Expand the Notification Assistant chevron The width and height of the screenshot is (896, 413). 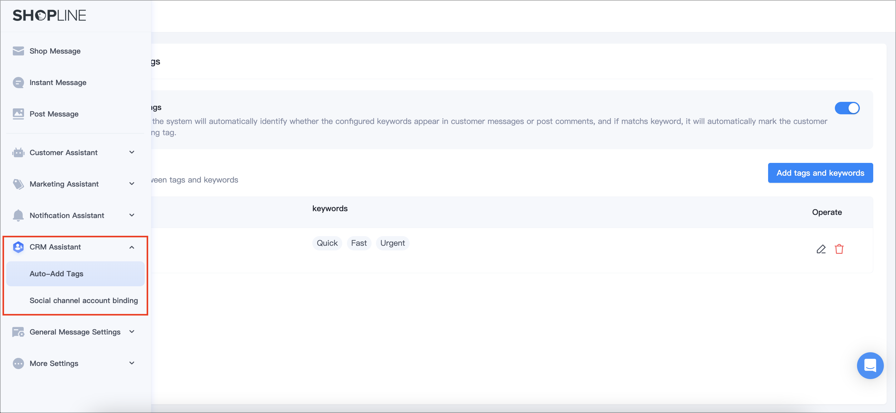click(132, 215)
